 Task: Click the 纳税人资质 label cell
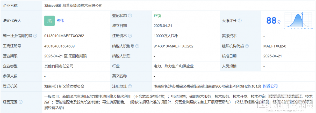click(x=131, y=56)
